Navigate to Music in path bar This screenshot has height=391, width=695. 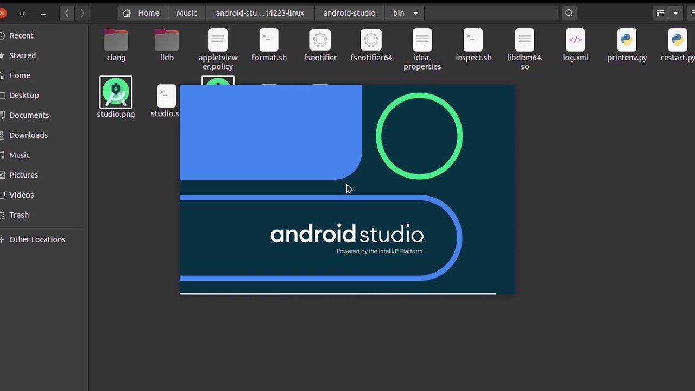187,13
